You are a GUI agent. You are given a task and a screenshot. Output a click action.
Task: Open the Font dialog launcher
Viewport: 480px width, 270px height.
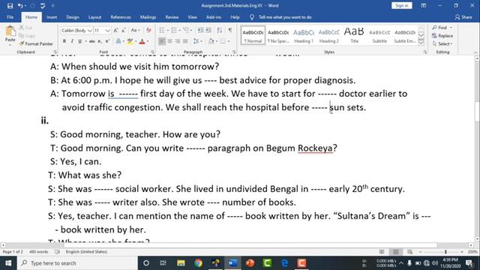coord(152,52)
